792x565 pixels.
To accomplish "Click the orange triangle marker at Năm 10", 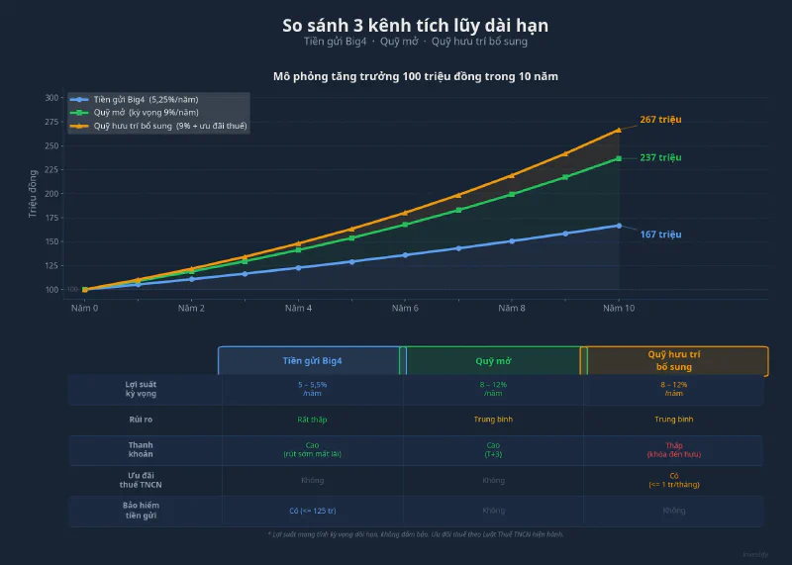I will coord(619,131).
